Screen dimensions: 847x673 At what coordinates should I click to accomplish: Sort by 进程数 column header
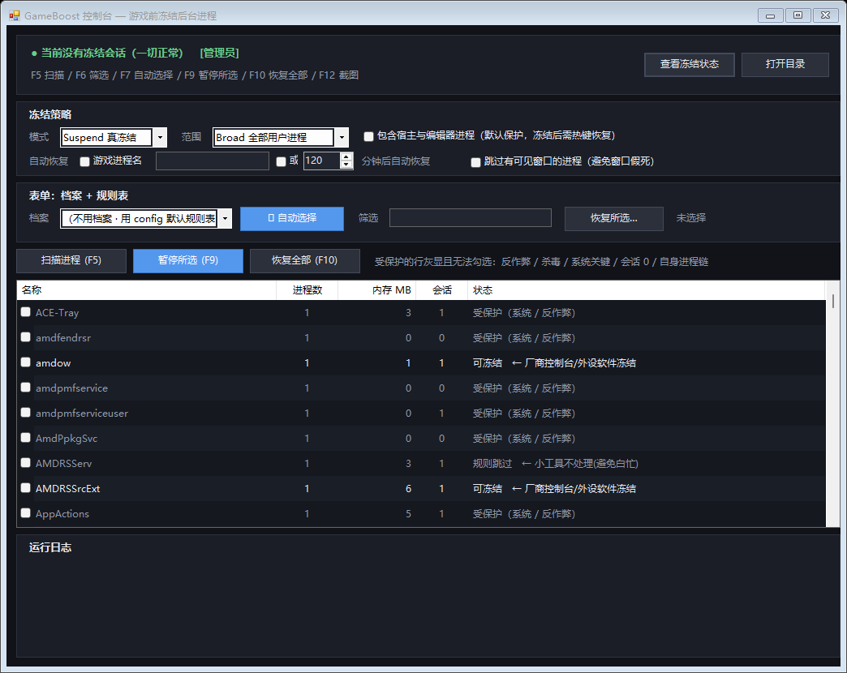pyautogui.click(x=307, y=290)
